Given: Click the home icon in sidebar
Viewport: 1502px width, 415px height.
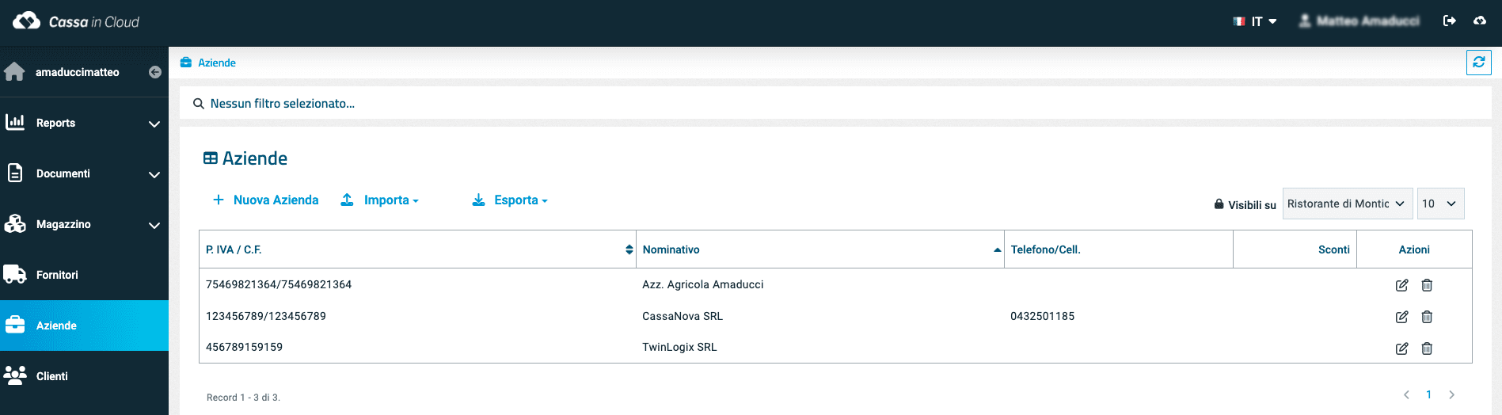Looking at the screenshot, I should coord(14,71).
